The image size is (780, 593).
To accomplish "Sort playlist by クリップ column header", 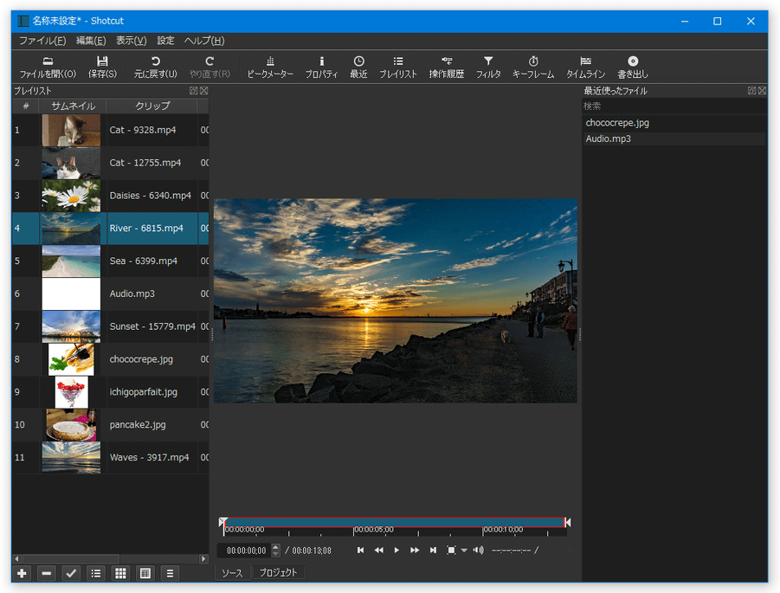I will 152,106.
